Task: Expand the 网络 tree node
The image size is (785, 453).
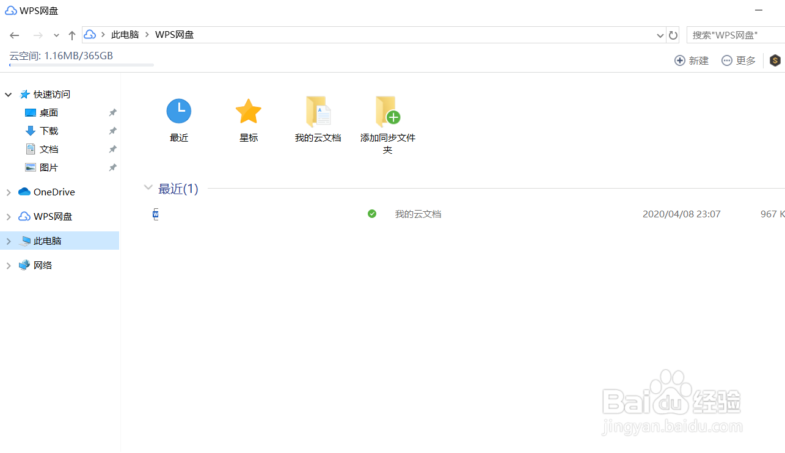Action: [9, 266]
